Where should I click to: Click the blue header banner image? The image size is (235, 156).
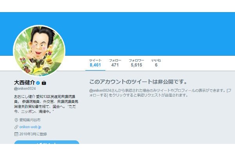117,34
